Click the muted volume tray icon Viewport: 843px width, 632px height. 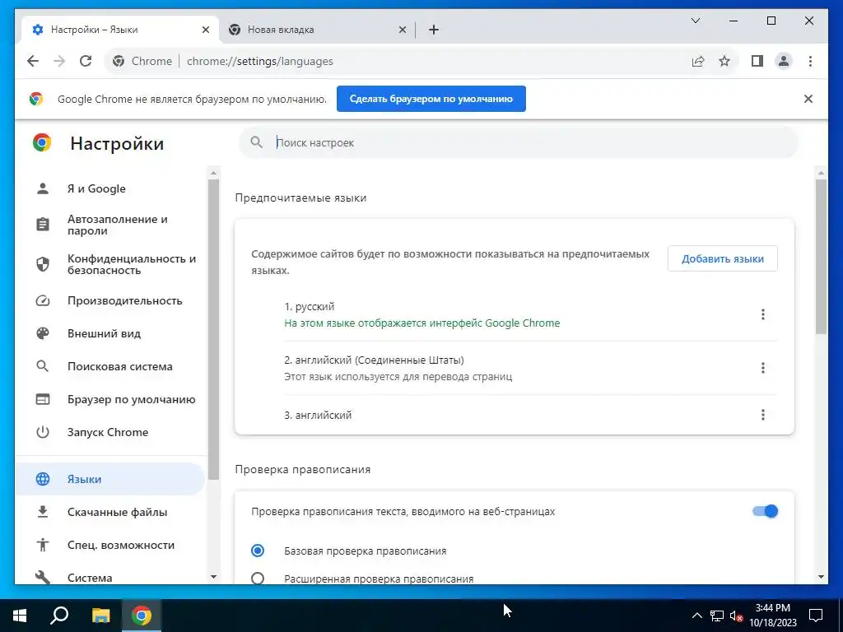736,616
